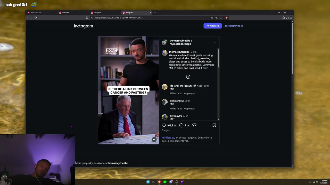
Task: Like dchisland101's comment via Páči sa mi to
Action: point(176,109)
